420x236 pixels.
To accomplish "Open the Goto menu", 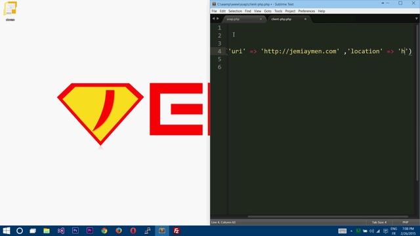I will pos(268,11).
